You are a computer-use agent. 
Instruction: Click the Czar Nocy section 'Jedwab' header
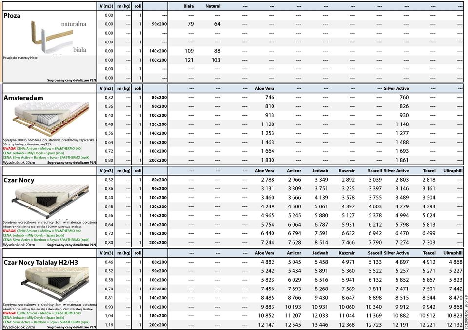[x=320, y=171]
